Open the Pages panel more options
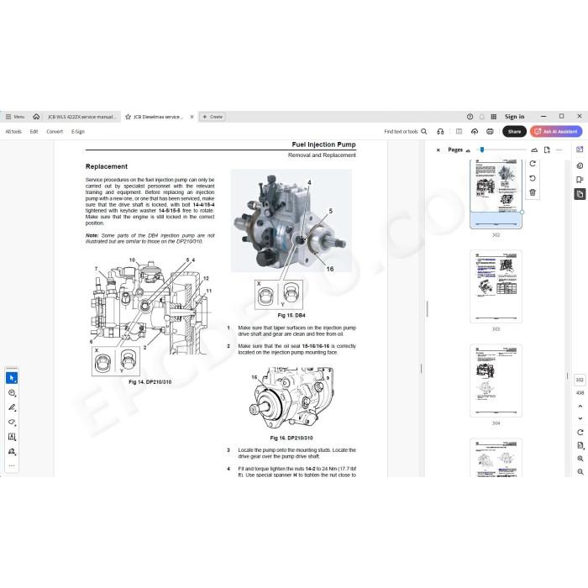The image size is (588, 588). click(x=559, y=150)
